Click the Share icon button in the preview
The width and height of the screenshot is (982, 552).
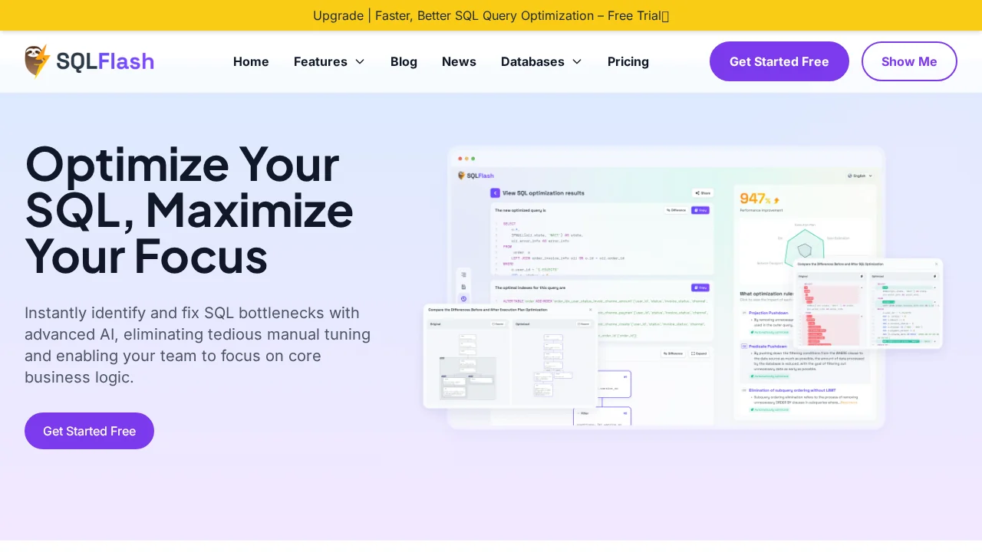pyautogui.click(x=702, y=193)
